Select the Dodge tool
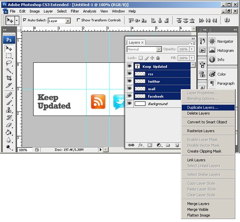240x222 pixels. point(9,147)
